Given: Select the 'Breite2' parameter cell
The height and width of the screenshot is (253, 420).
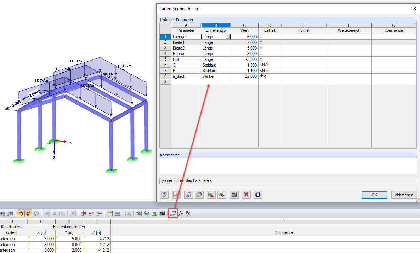Looking at the screenshot, I should click(x=186, y=48).
